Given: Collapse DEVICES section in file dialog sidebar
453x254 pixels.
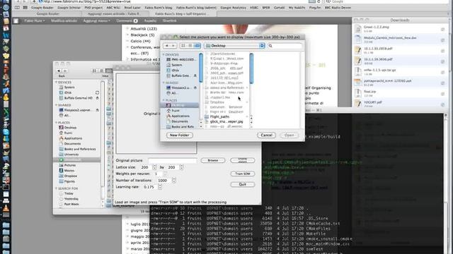Looking at the screenshot, I should tap(164, 54).
